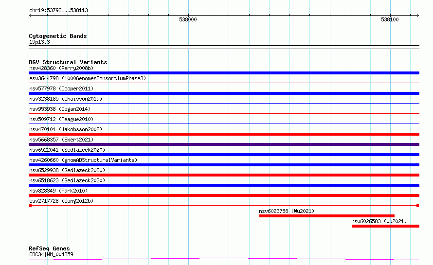
Task: Click the chr19:537921..538113 coordinate label
Action: [58, 11]
